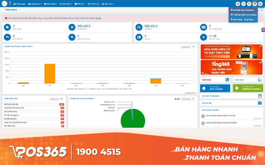Click the 'tại đây' password link
265x165 pixels.
pyautogui.click(x=98, y=18)
